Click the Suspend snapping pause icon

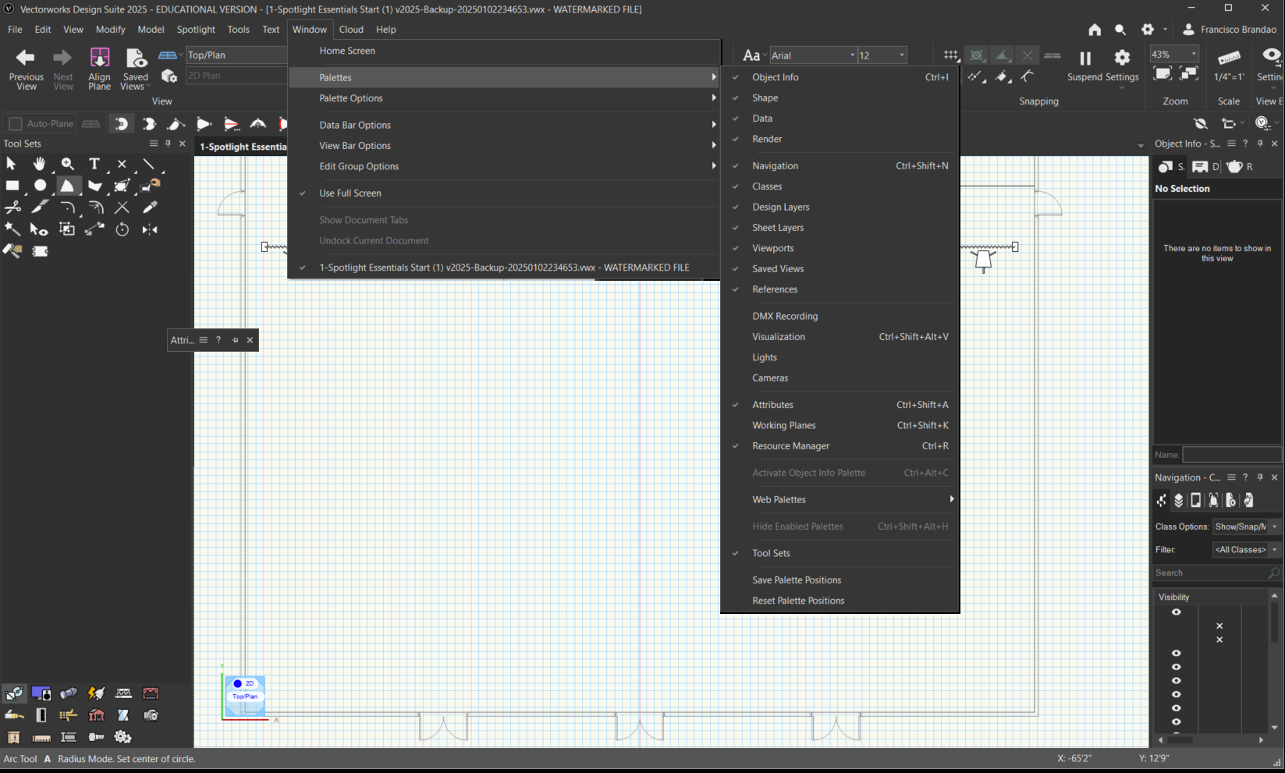(1084, 59)
